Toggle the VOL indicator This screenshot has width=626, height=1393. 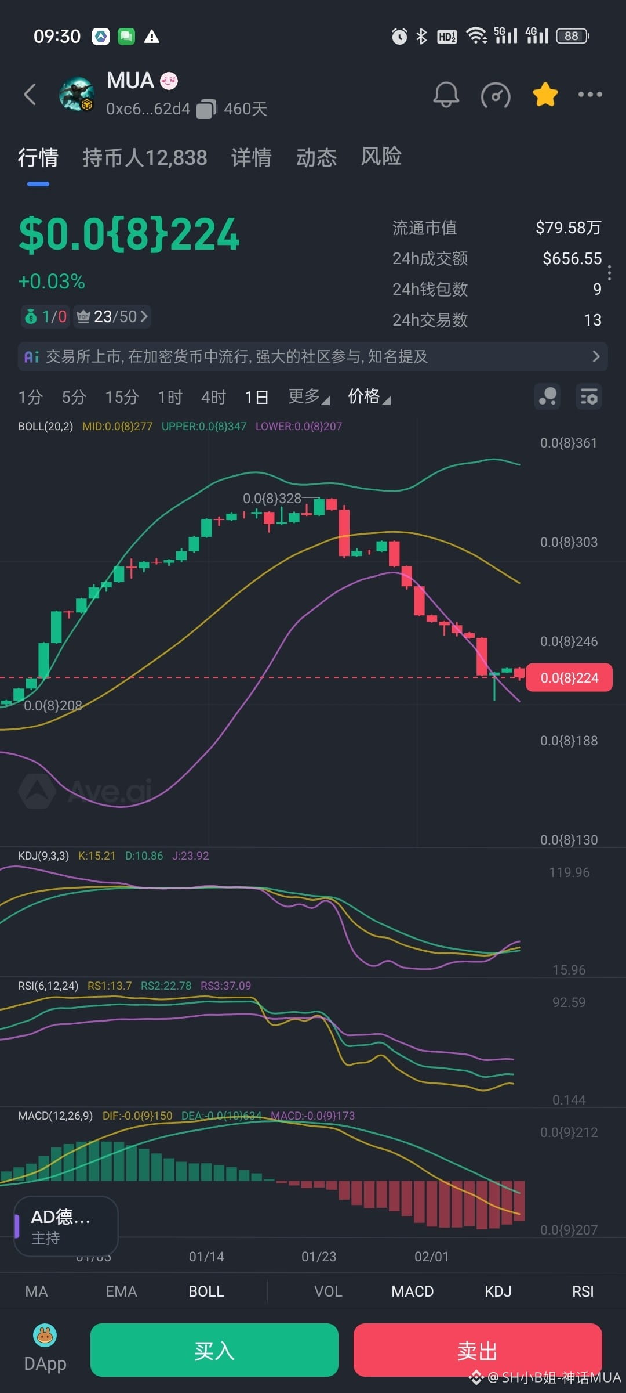point(328,1291)
